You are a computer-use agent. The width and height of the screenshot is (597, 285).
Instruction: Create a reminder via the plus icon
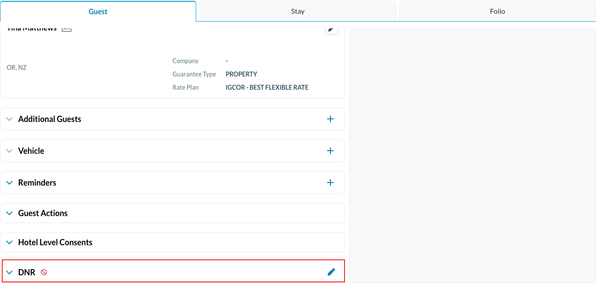tap(330, 182)
